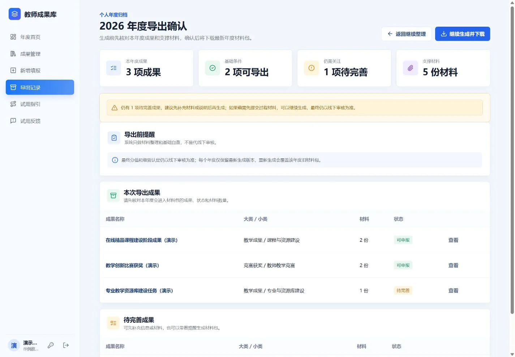Click 继续生成并下载 button

pyautogui.click(x=463, y=34)
